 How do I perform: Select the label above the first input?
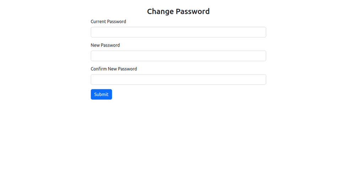click(108, 22)
